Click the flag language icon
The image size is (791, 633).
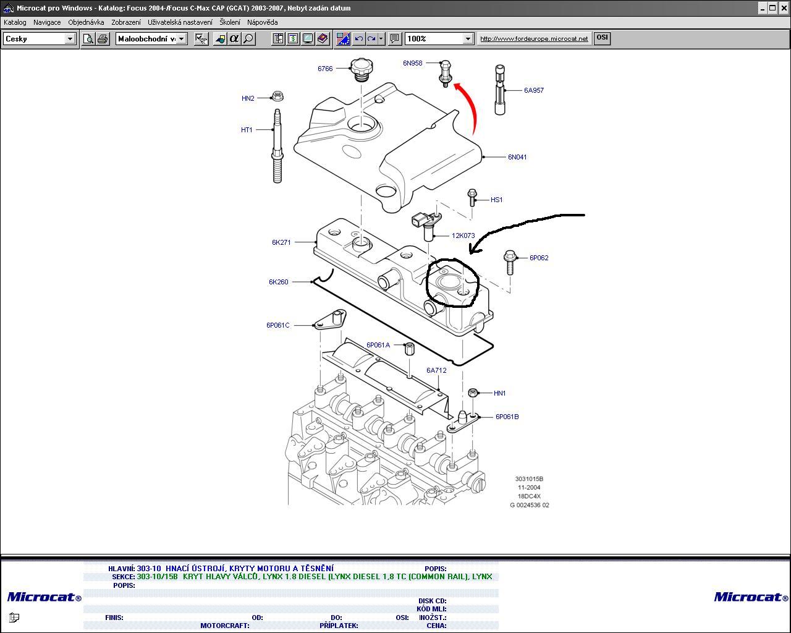[x=343, y=38]
